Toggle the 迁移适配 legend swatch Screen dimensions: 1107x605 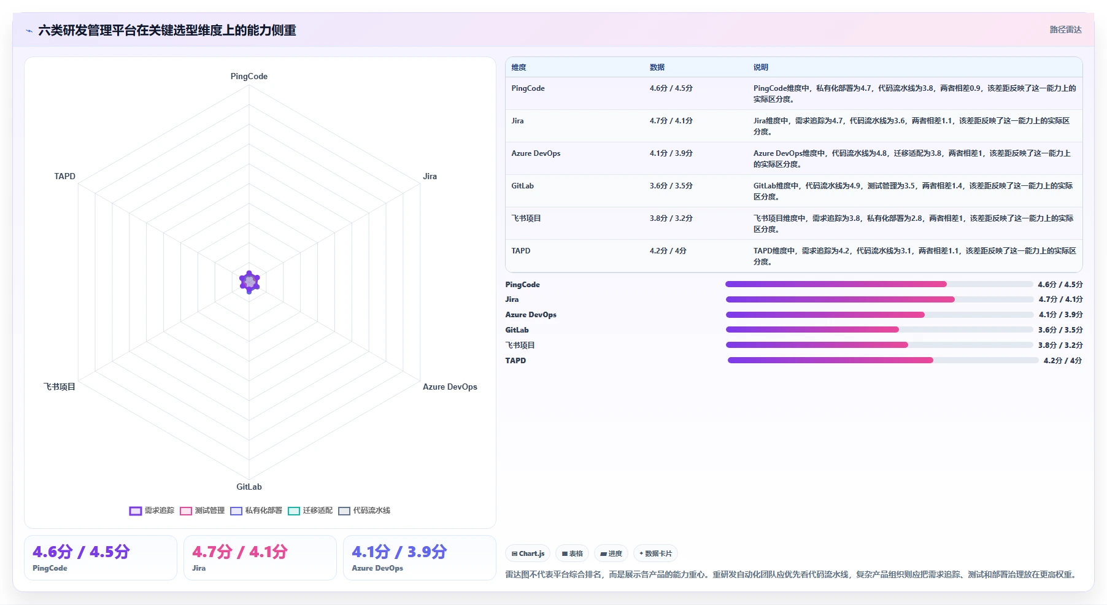pyautogui.click(x=294, y=511)
